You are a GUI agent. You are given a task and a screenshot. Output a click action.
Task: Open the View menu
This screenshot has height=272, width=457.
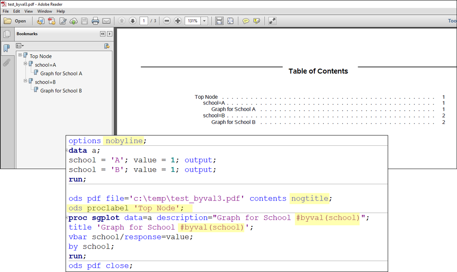[x=28, y=11]
